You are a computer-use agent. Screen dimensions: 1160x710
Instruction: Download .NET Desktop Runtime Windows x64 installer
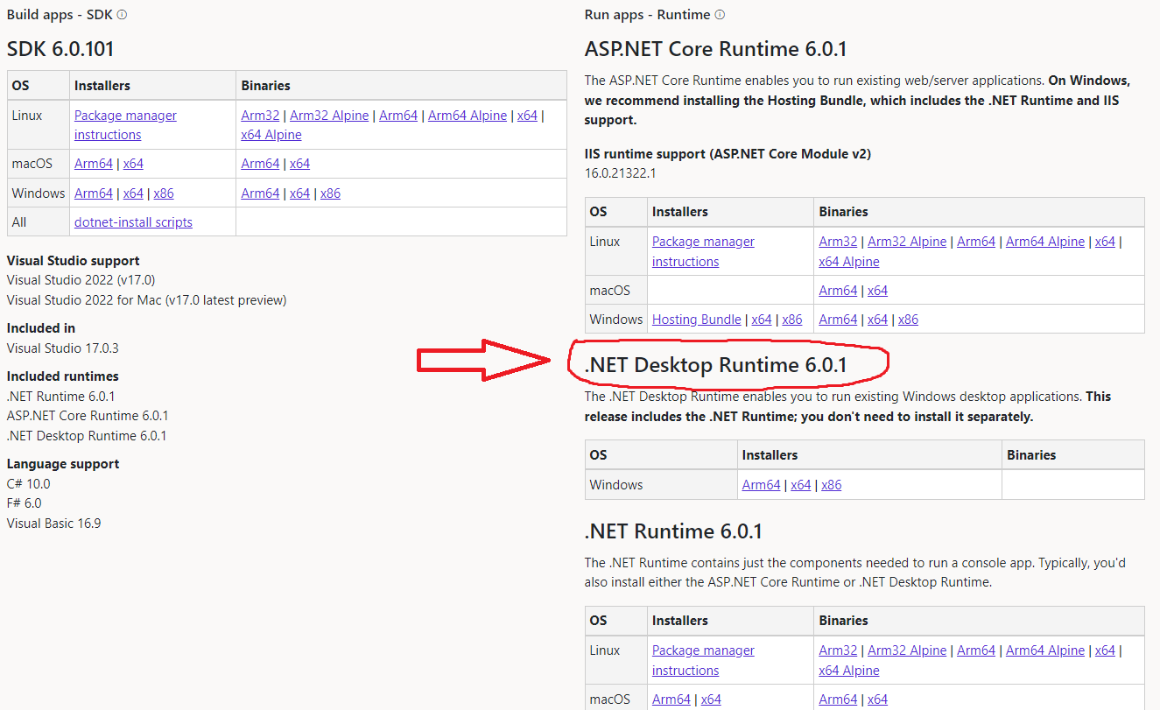[x=801, y=485]
